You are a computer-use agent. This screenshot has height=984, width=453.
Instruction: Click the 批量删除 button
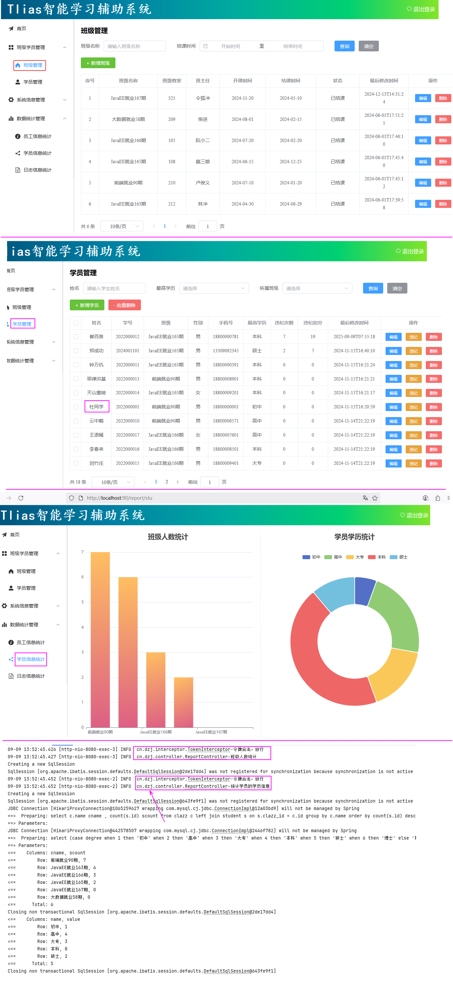[x=124, y=305]
